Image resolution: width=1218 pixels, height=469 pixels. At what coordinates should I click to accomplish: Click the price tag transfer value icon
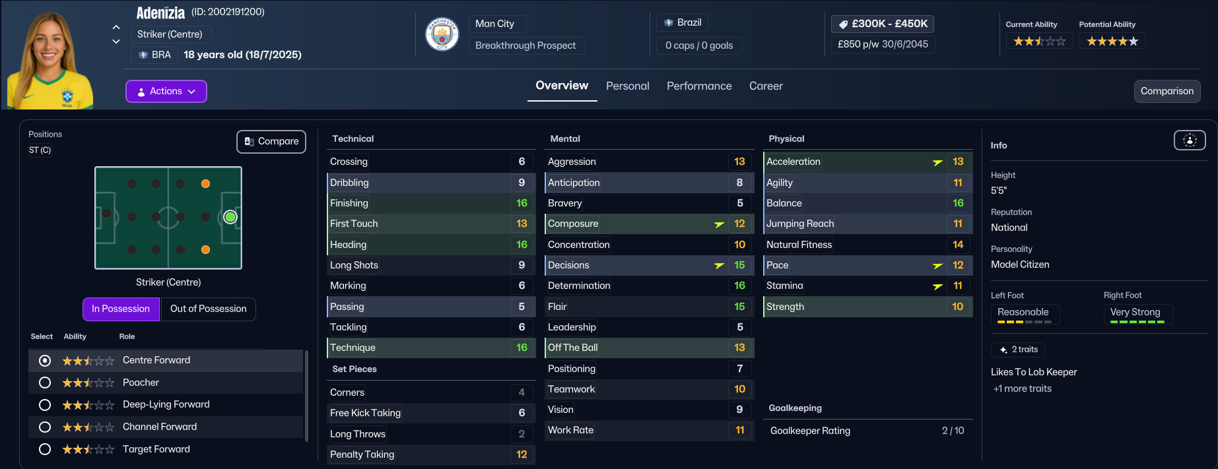pos(843,24)
